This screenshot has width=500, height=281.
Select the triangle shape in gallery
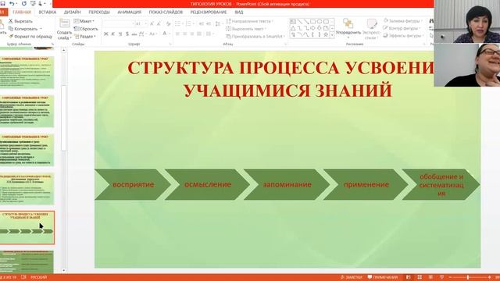(293, 28)
